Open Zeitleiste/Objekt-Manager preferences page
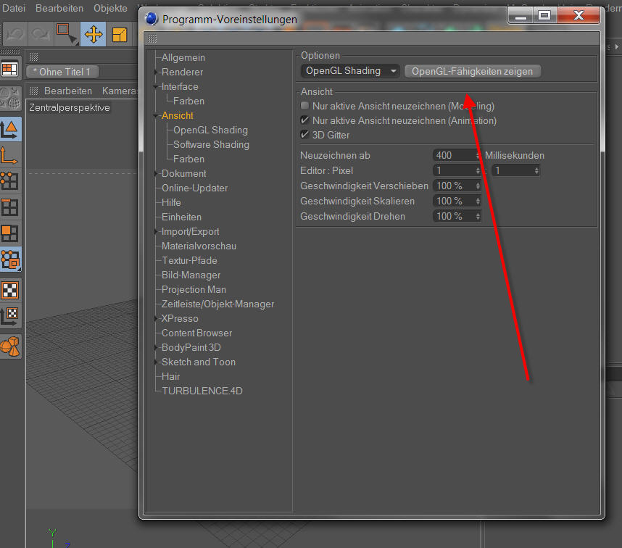The height and width of the screenshot is (548, 622). pyautogui.click(x=217, y=304)
